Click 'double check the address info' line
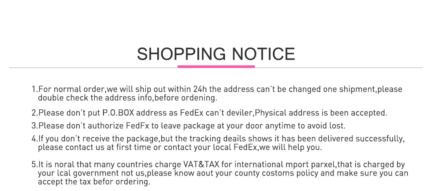The image size is (431, 191). click(x=128, y=98)
